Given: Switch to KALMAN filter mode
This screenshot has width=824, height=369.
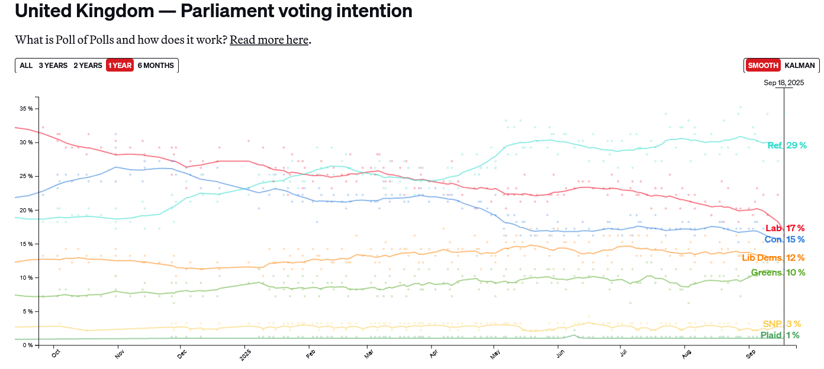Looking at the screenshot, I should [800, 66].
